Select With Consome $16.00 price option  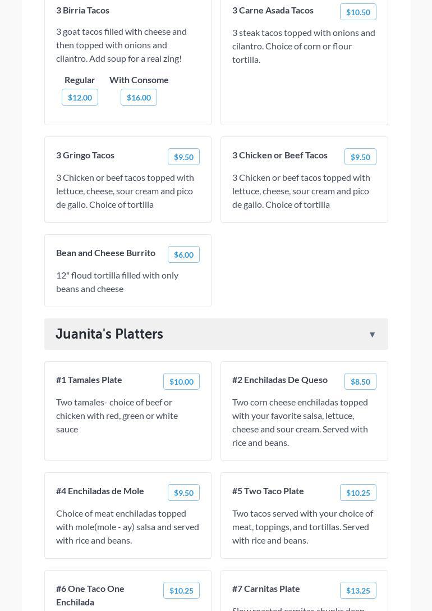pos(139,97)
